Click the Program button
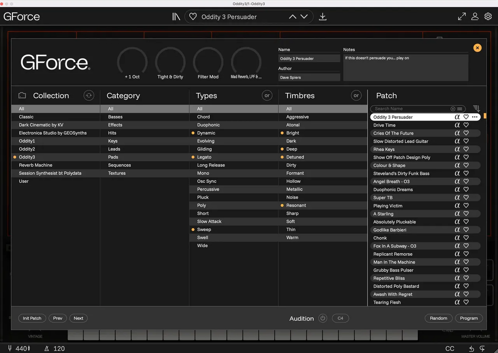The image size is (498, 353). coord(469,318)
